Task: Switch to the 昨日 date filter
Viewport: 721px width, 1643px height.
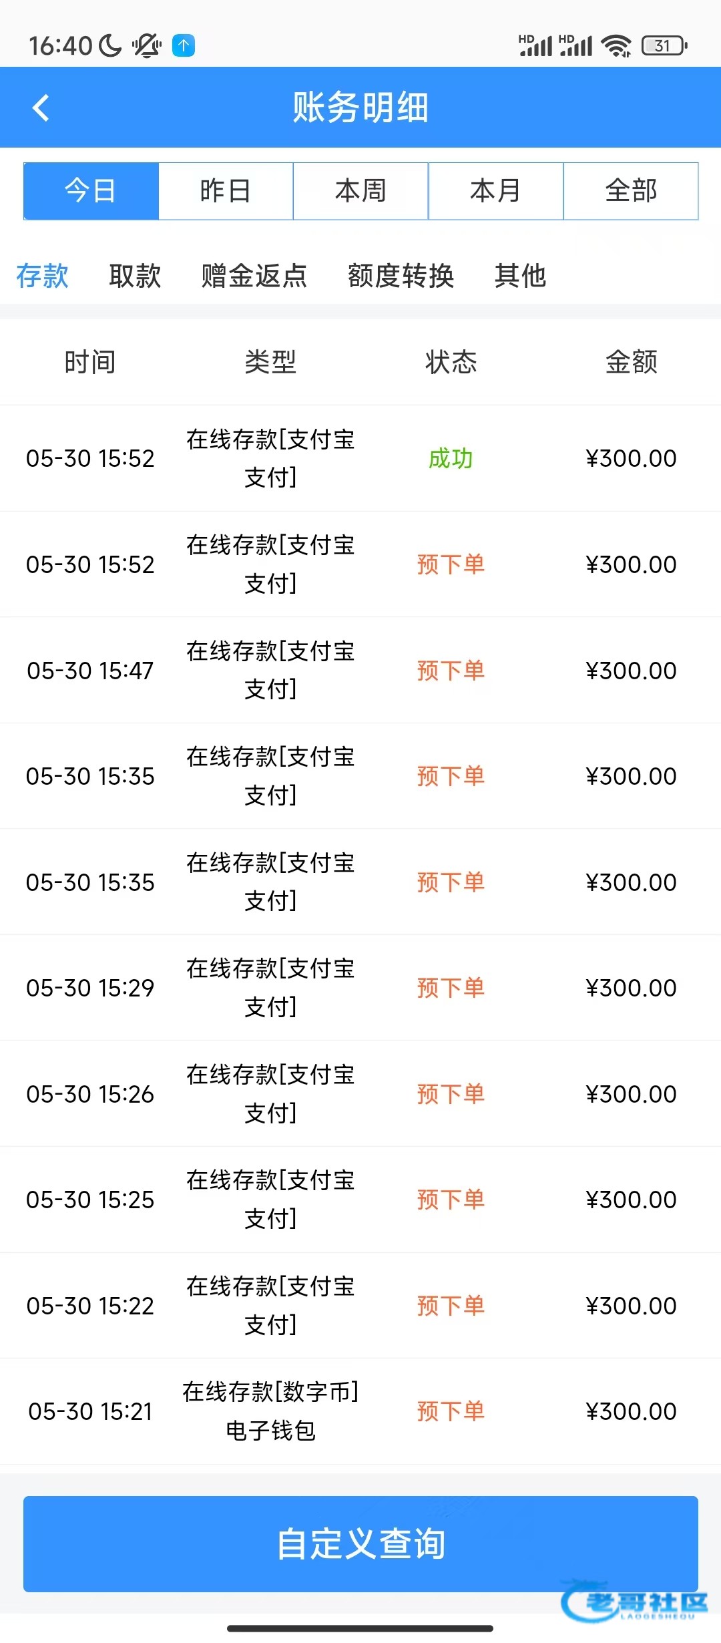Action: [x=226, y=191]
